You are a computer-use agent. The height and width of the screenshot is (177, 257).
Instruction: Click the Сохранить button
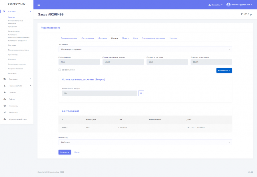65,152
